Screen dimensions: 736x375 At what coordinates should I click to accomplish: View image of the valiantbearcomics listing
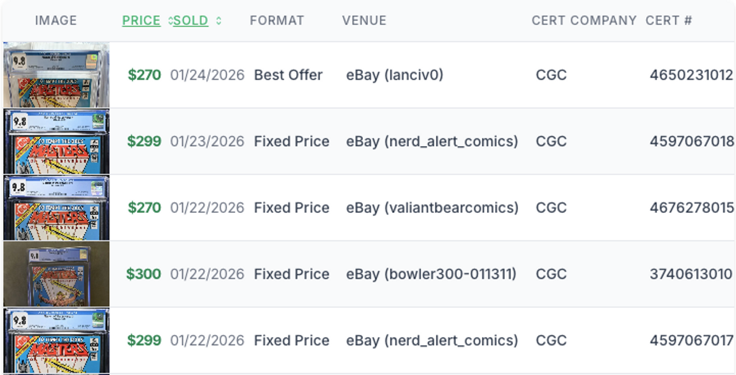pyautogui.click(x=56, y=208)
